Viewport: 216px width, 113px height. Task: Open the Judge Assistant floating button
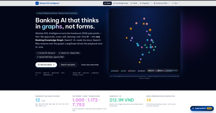202,108
